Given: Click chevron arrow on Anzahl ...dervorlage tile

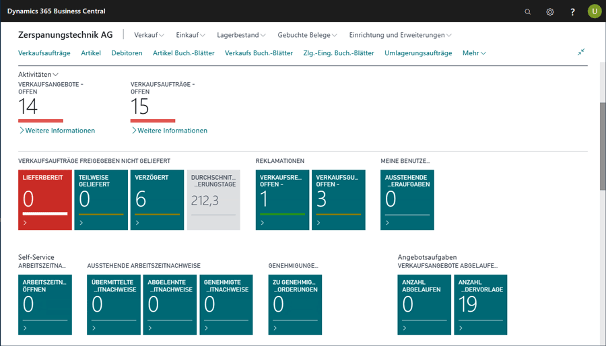Looking at the screenshot, I should 461,328.
